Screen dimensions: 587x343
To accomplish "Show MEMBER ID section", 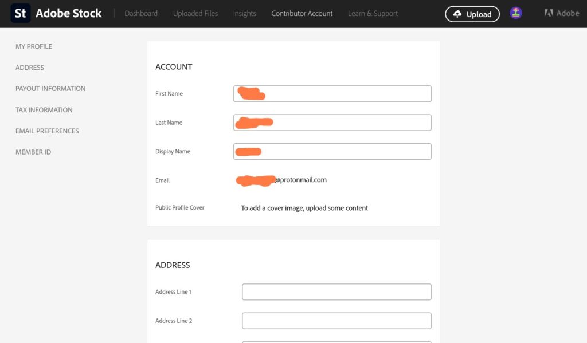I will (33, 152).
